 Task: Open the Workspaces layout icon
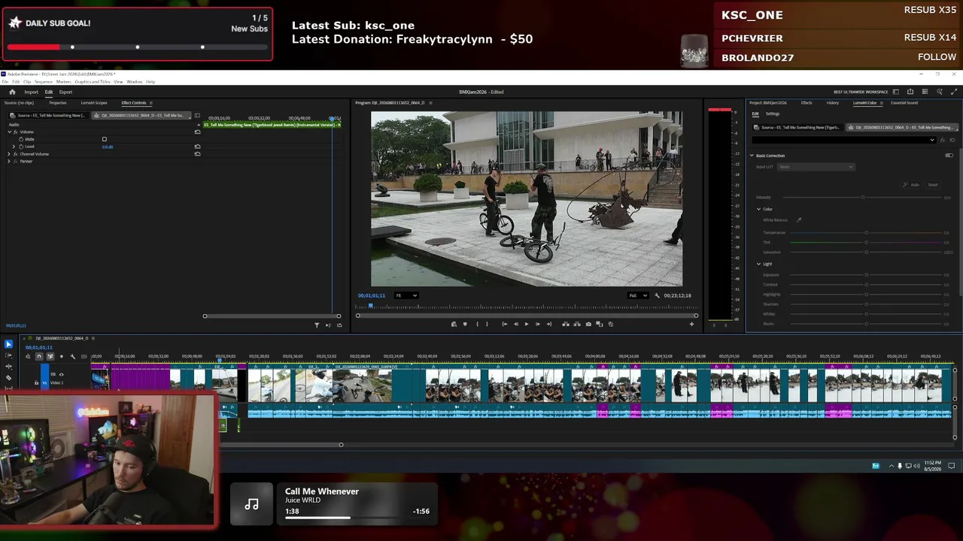click(x=896, y=92)
